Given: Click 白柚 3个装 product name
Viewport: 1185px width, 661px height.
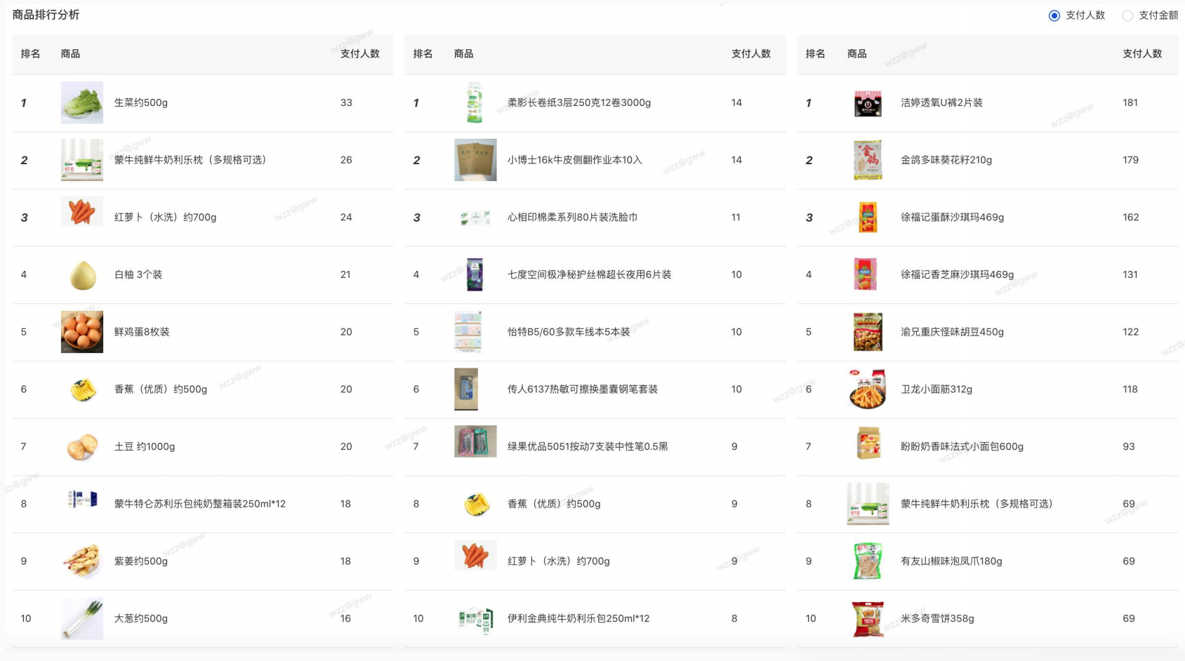Looking at the screenshot, I should (138, 274).
